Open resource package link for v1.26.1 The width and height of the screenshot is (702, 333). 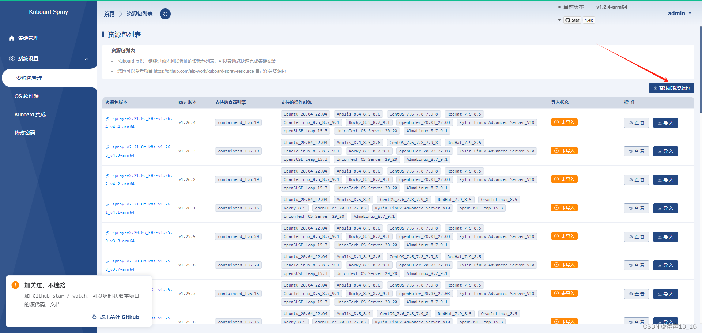pos(139,208)
